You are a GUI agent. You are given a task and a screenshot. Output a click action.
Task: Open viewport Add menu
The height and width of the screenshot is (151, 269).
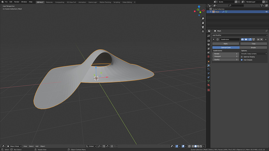37,146
